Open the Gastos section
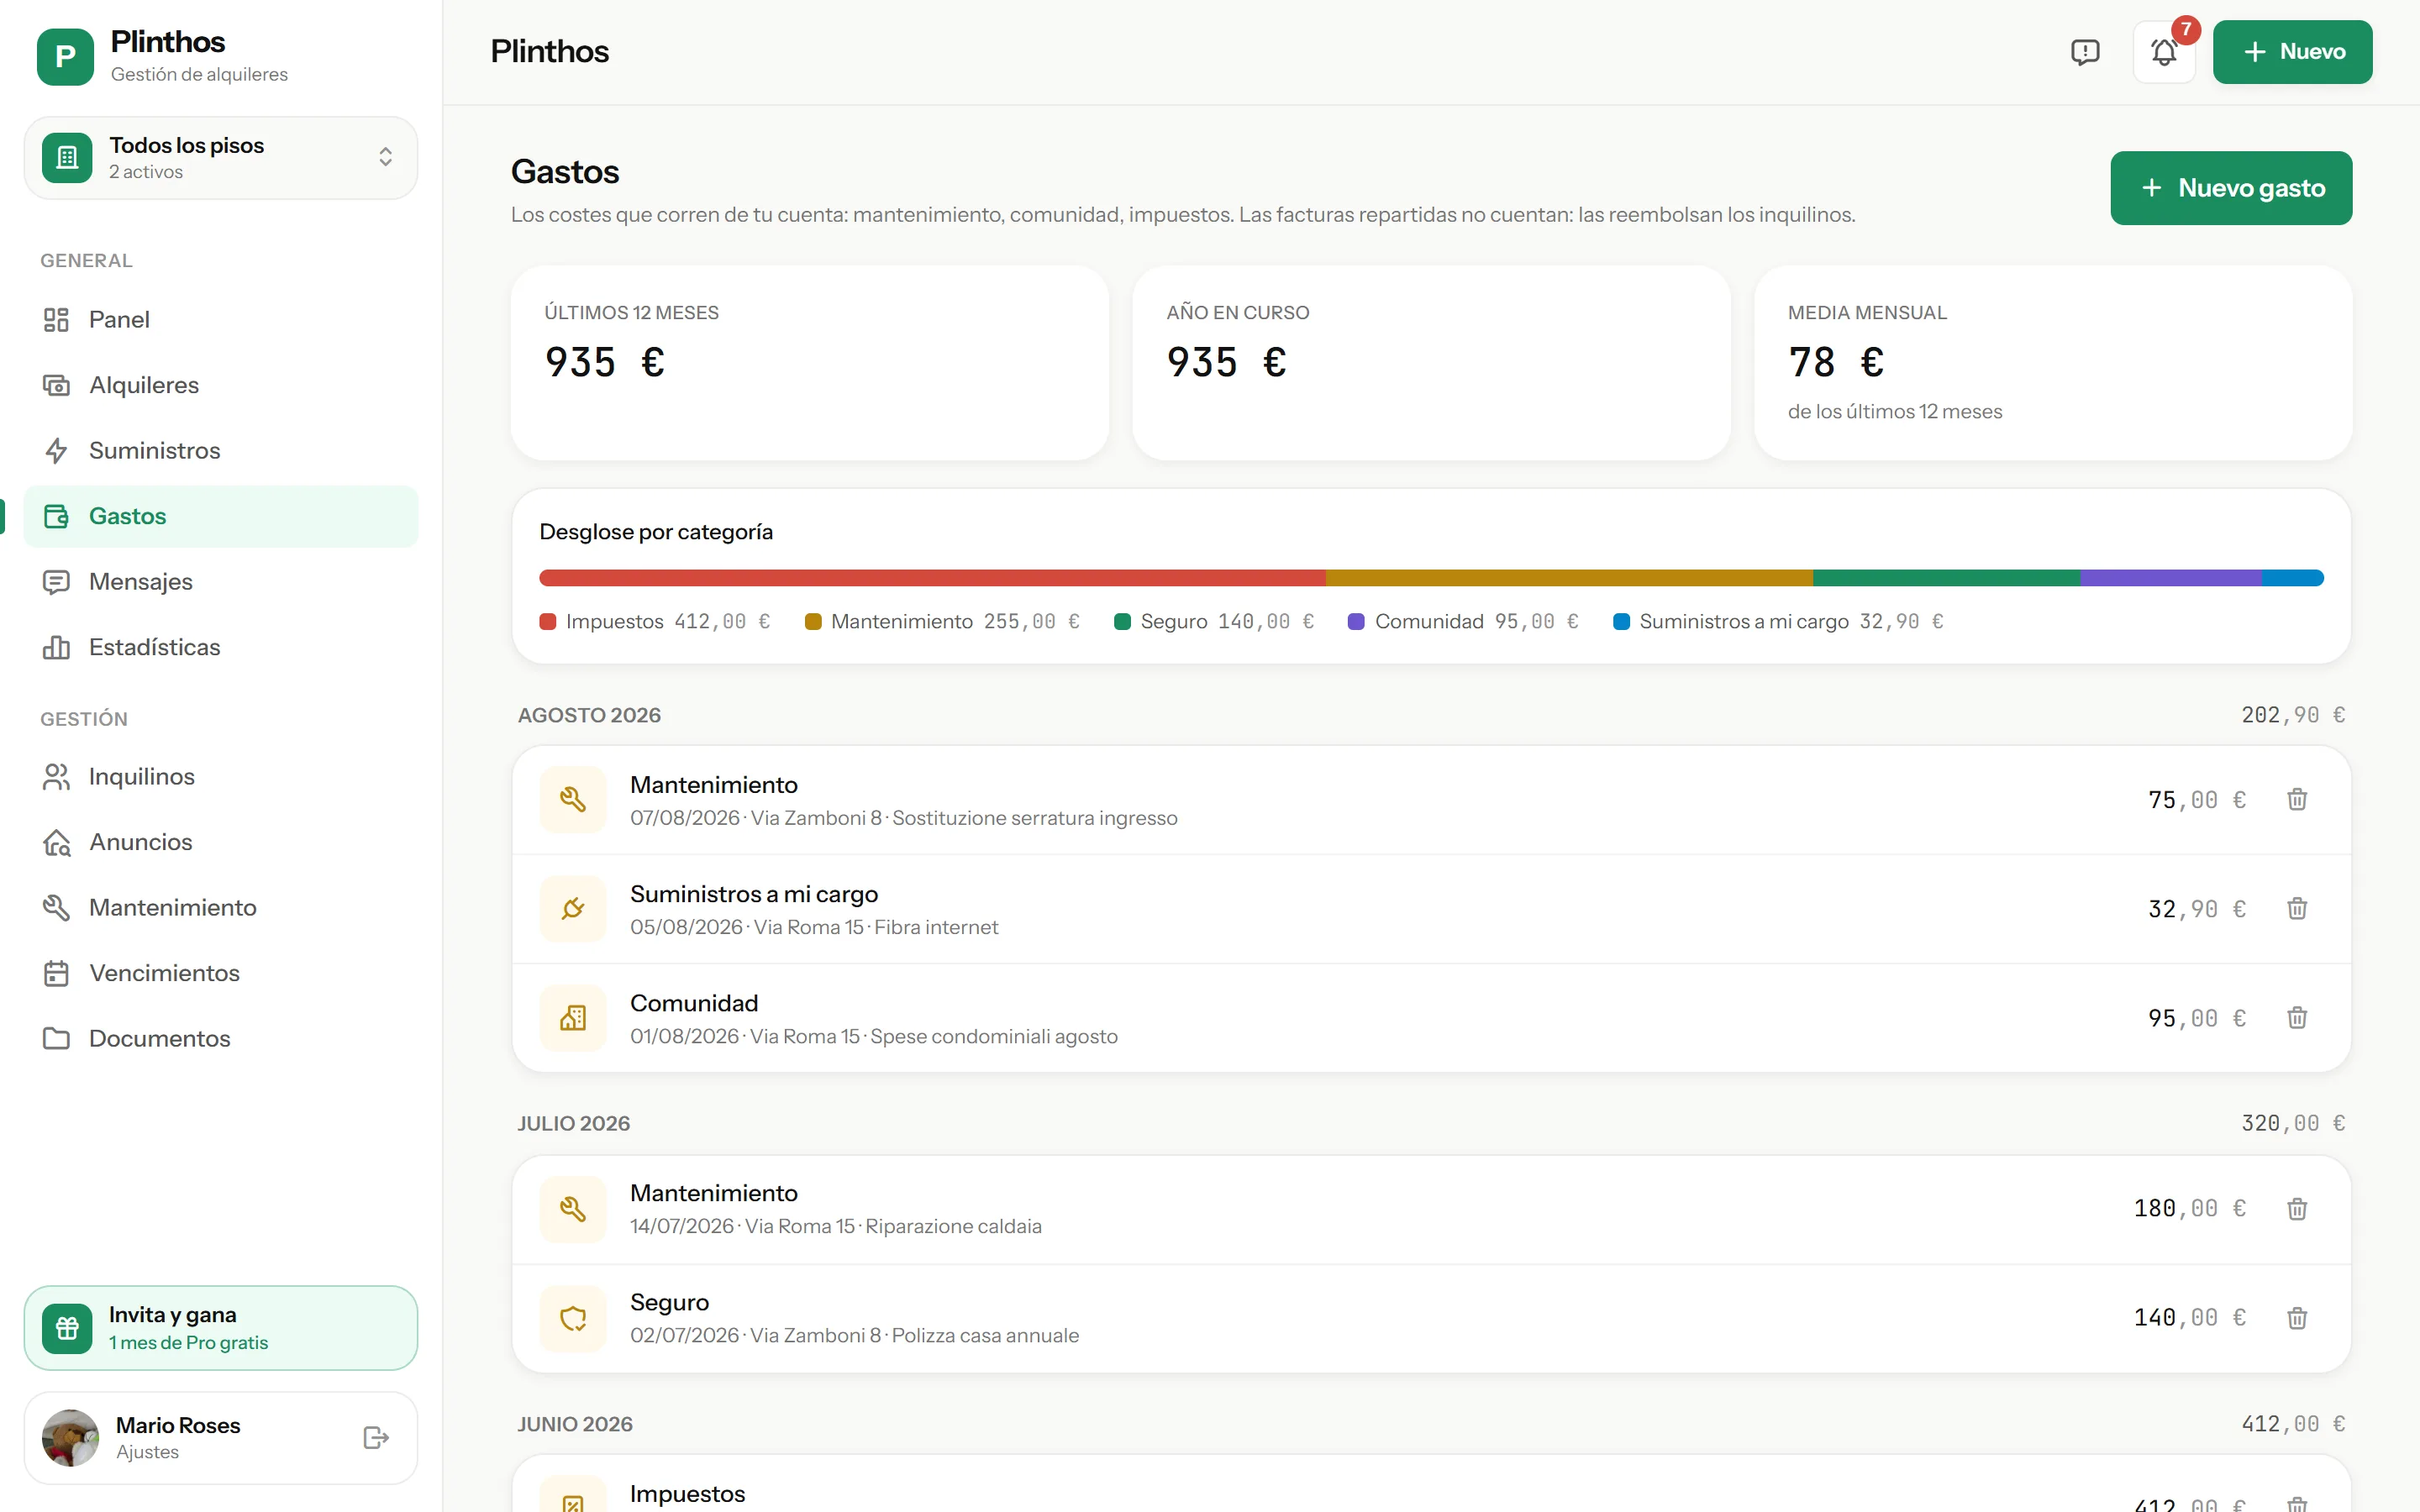 pos(221,516)
